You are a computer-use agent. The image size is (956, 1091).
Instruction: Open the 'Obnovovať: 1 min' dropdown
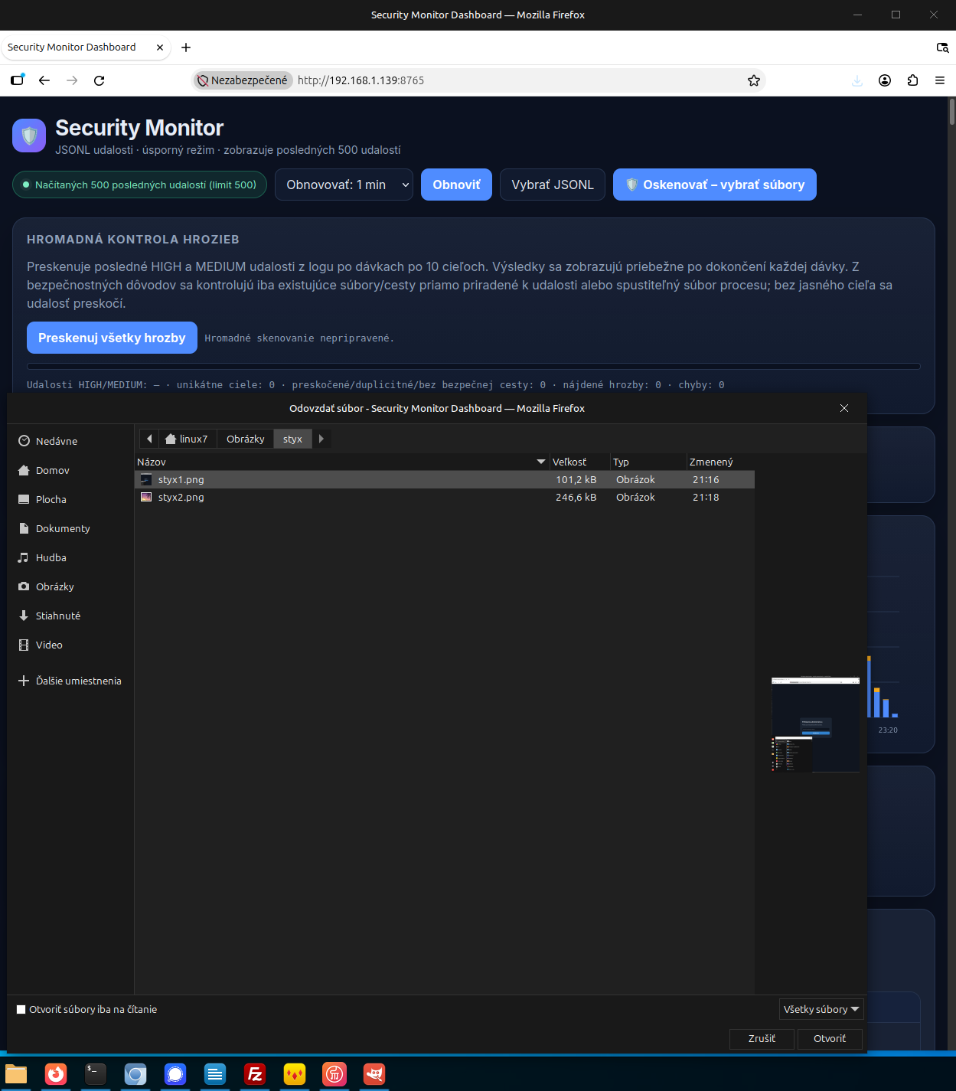pos(344,185)
